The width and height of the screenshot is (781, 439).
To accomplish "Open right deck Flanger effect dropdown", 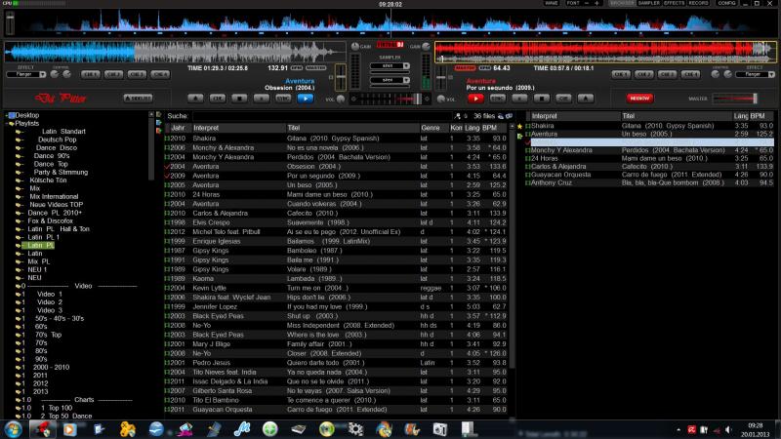I will coord(771,74).
